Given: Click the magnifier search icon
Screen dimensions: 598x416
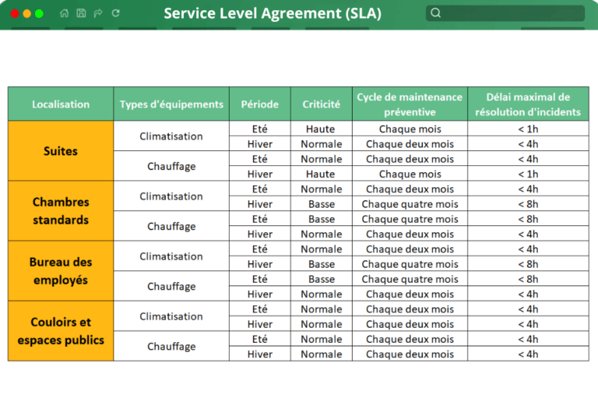Looking at the screenshot, I should (x=435, y=13).
